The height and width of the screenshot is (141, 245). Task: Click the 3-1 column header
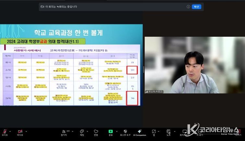(x=113, y=56)
